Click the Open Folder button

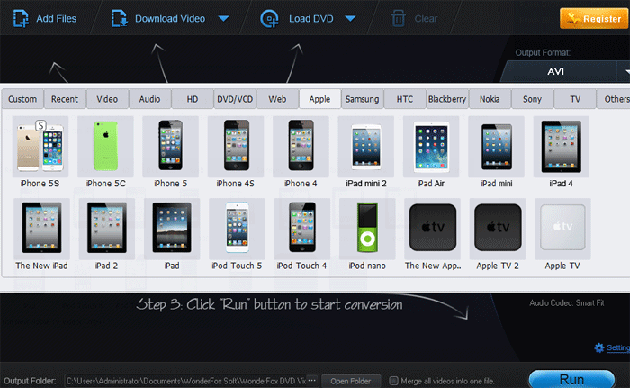coord(351,381)
